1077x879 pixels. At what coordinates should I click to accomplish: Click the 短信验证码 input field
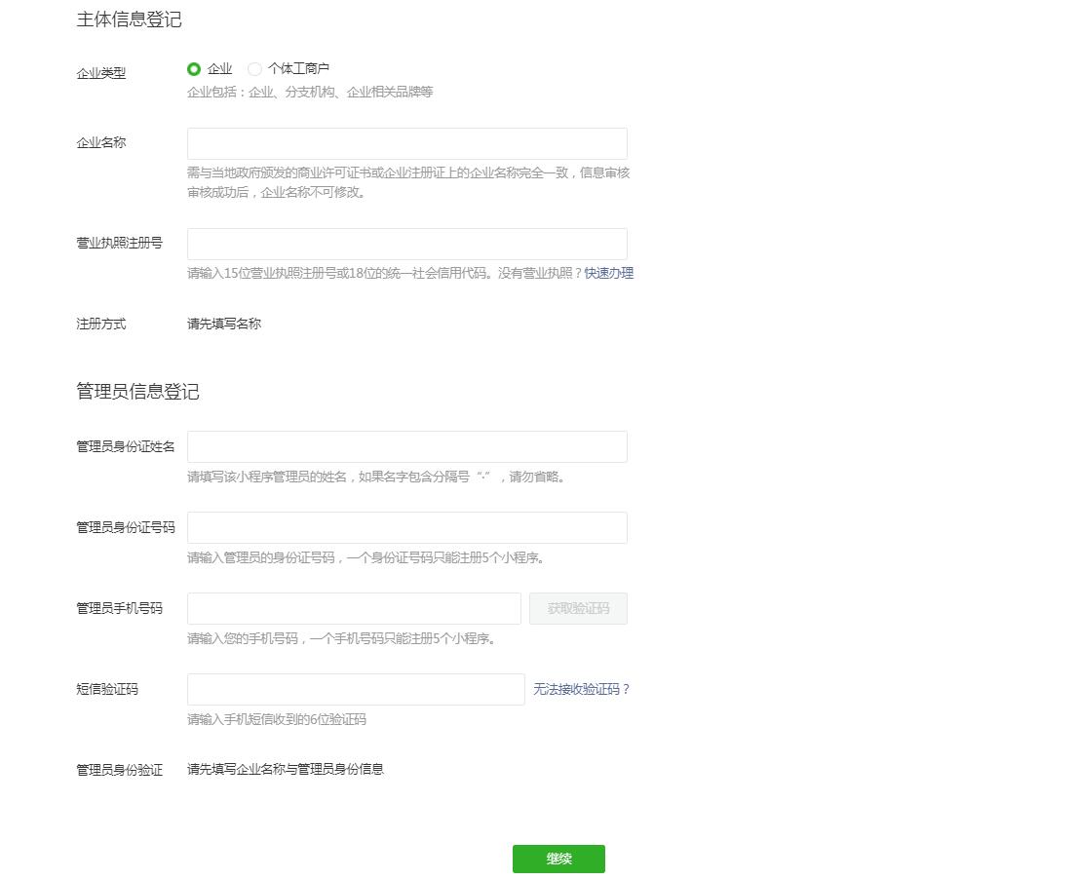[x=356, y=690]
